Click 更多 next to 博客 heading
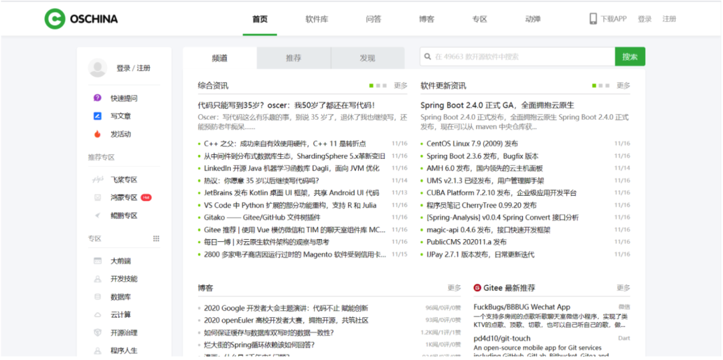This screenshot has width=723, height=360. 454,288
